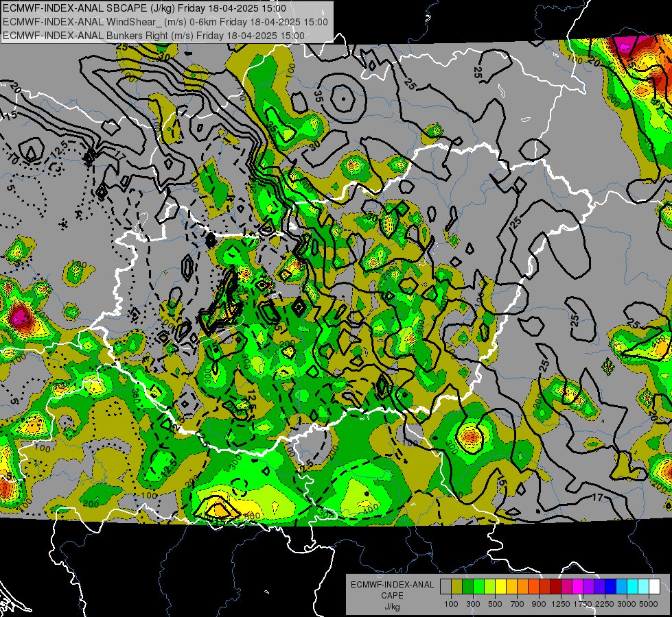Click the 900 value under the colorbar
672x617 pixels.
coord(539,604)
